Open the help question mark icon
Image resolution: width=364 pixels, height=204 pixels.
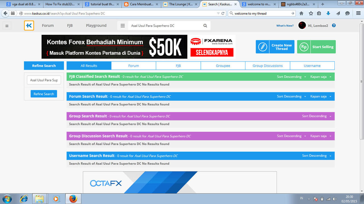point(334,25)
